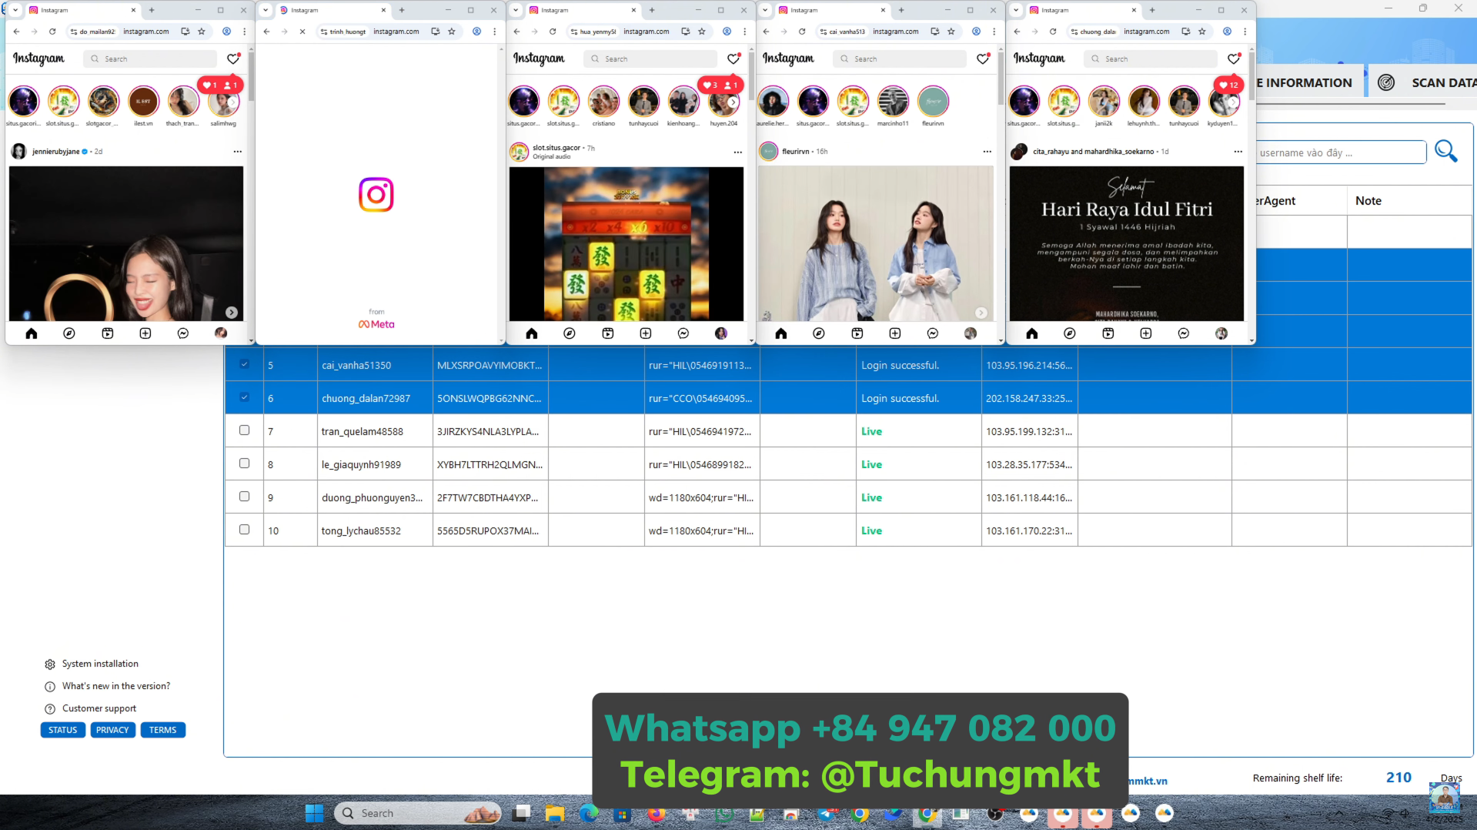Advance to next image on fleurirvn post

981,313
